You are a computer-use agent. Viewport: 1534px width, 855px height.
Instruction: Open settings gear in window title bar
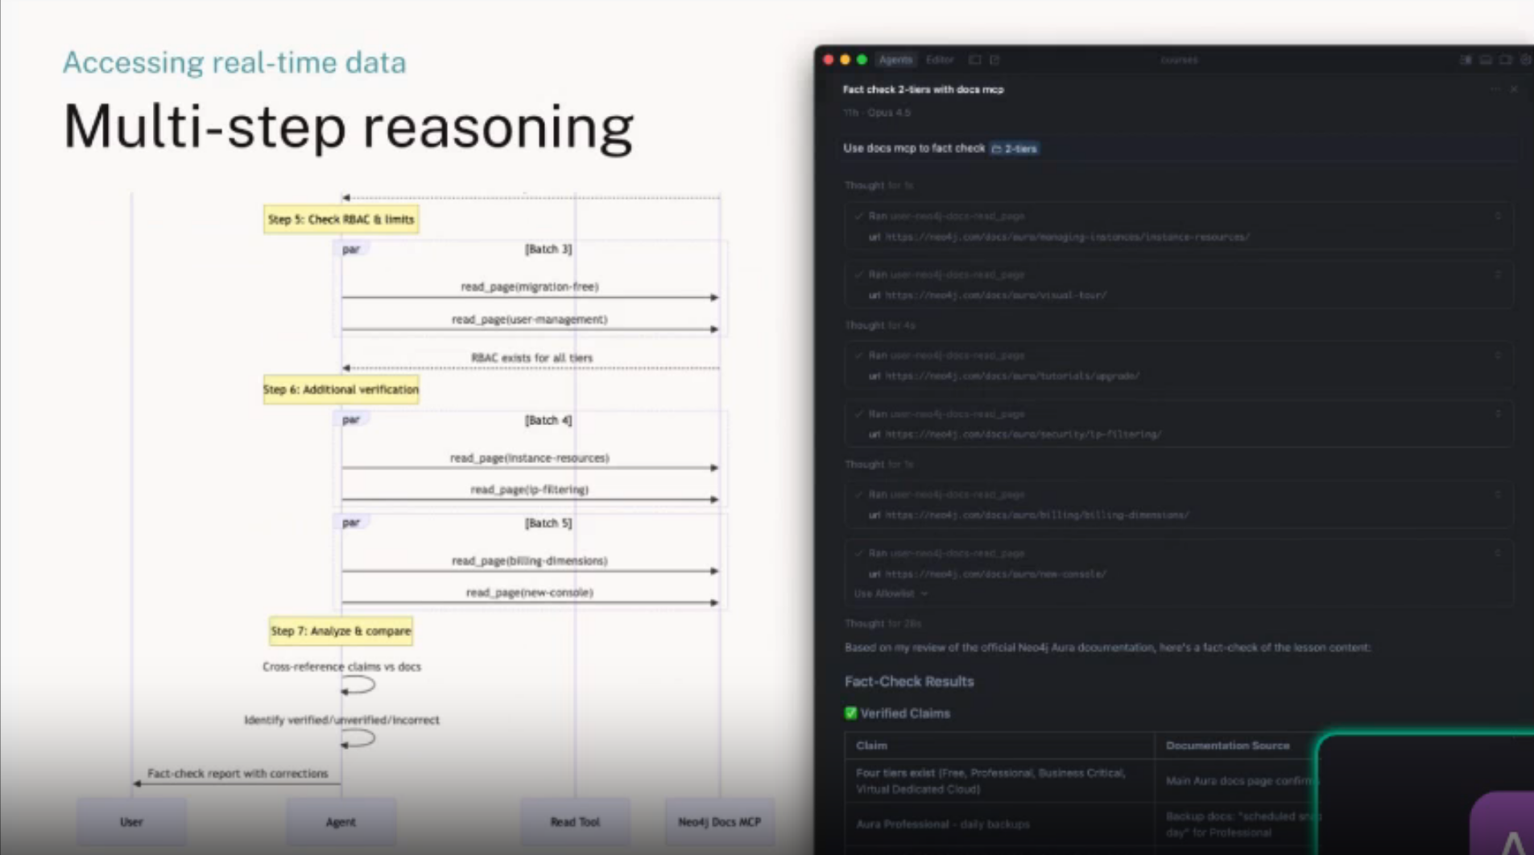coord(1524,60)
